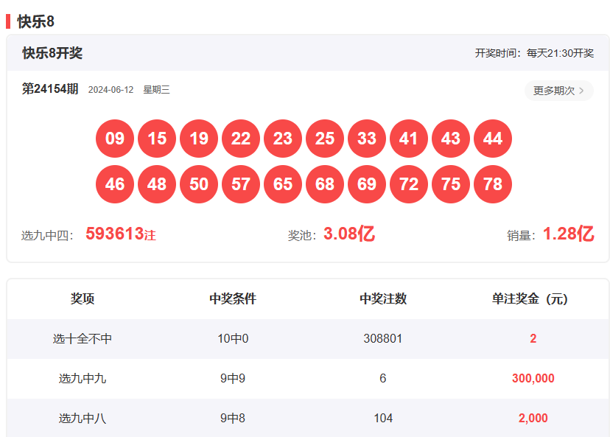The width and height of the screenshot is (610, 437).
Task: Click the 300,000 prize amount
Action: pos(533,379)
